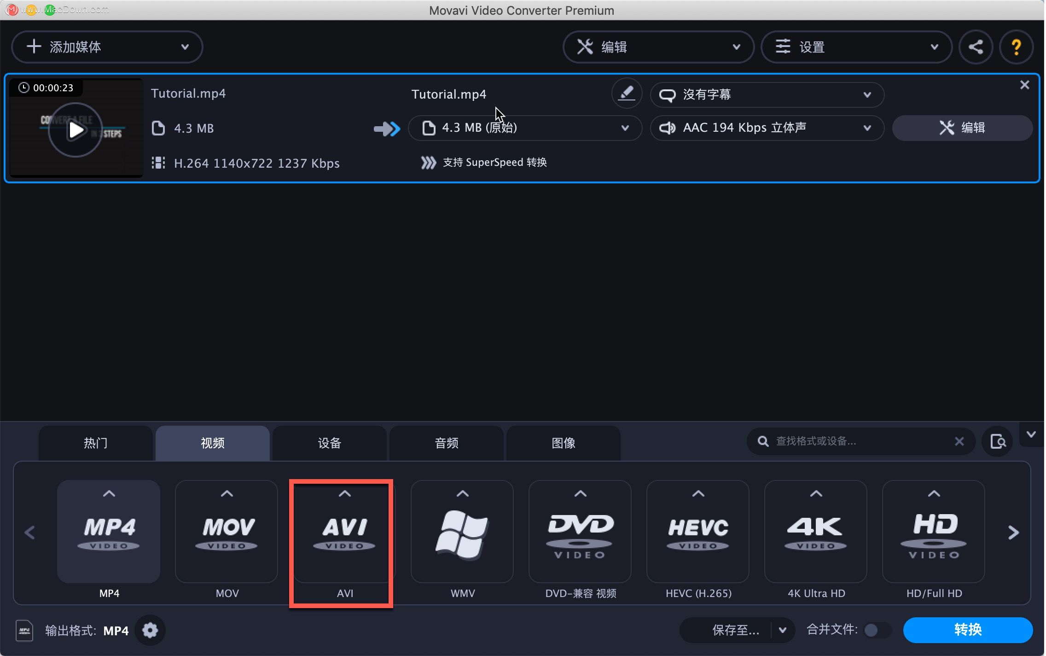Open the output size dropdown 4.3 MB (原始)

click(525, 128)
